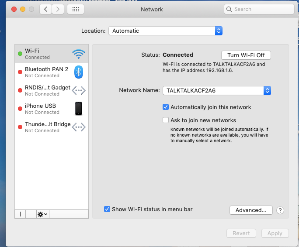Go forward with the right chevron button
Screen dimensions: 299x247
58,9
